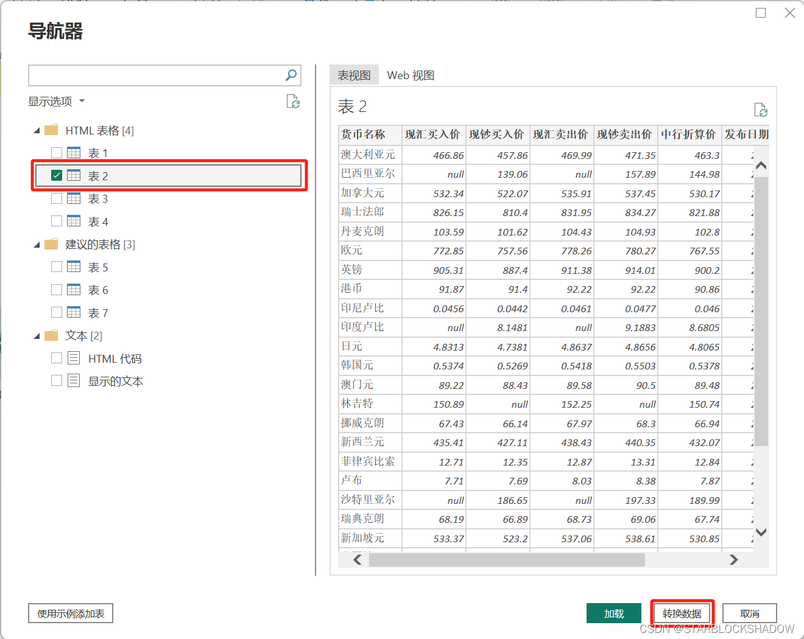The image size is (804, 639).
Task: Check the 表 1 checkbox
Action: coord(57,153)
